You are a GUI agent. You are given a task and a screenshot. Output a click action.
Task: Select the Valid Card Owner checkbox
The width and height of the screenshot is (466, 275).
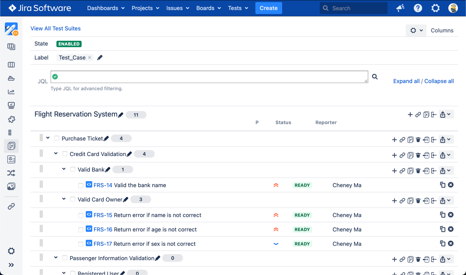pyautogui.click(x=73, y=200)
